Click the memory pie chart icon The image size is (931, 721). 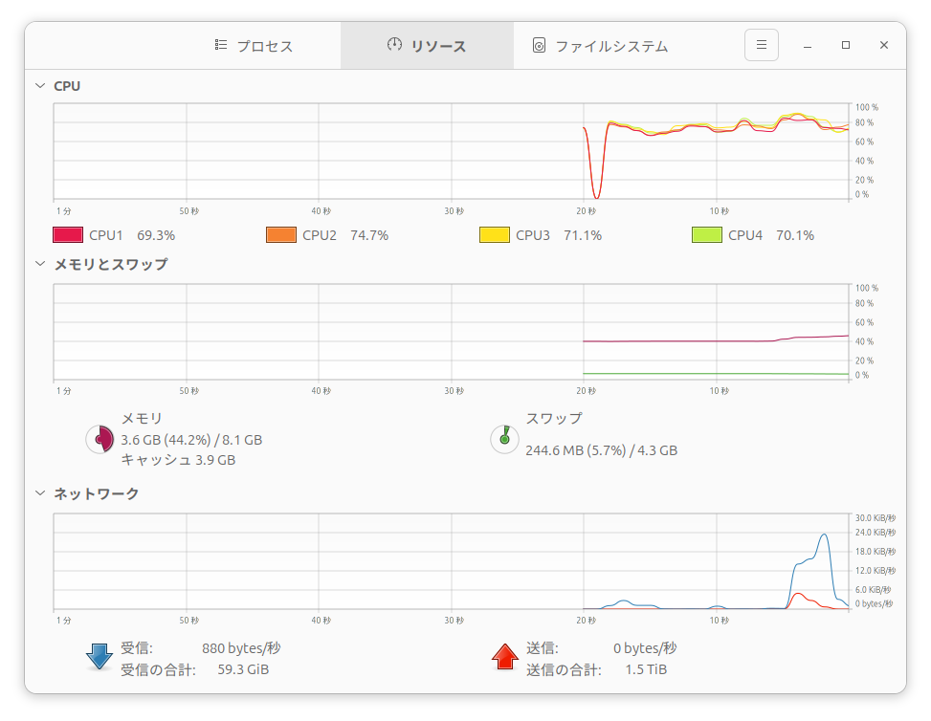(100, 439)
